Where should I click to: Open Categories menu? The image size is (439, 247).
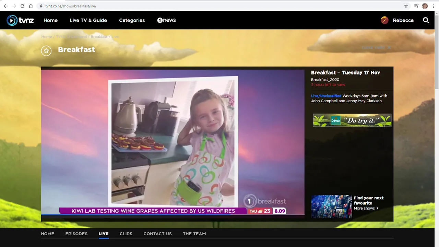(x=132, y=20)
